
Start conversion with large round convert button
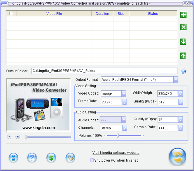click(178, 156)
